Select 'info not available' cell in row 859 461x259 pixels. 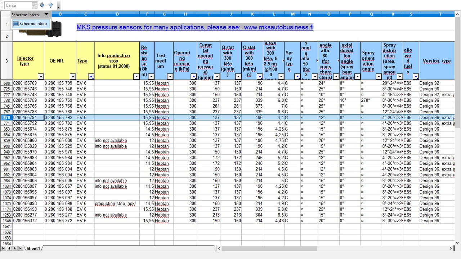(117, 141)
